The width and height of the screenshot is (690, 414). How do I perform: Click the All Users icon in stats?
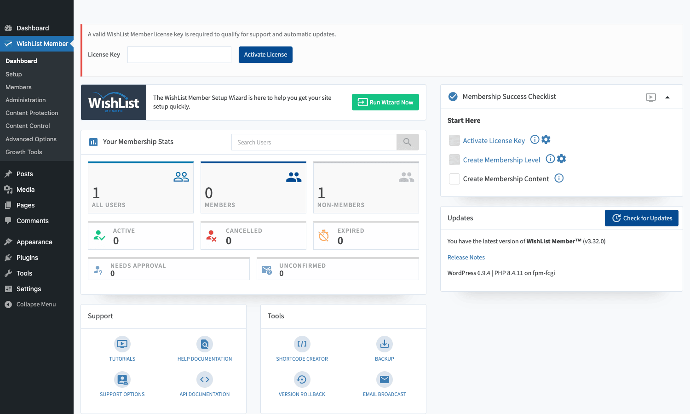point(181,177)
